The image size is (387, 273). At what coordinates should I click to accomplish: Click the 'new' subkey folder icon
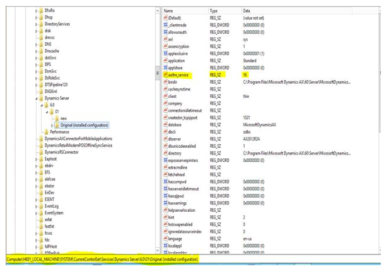click(x=56, y=119)
